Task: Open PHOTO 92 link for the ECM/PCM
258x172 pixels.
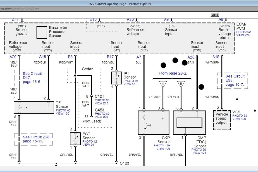Action: tap(243, 32)
